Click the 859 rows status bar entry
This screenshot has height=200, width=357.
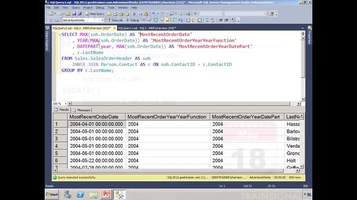pyautogui.click(x=295, y=177)
